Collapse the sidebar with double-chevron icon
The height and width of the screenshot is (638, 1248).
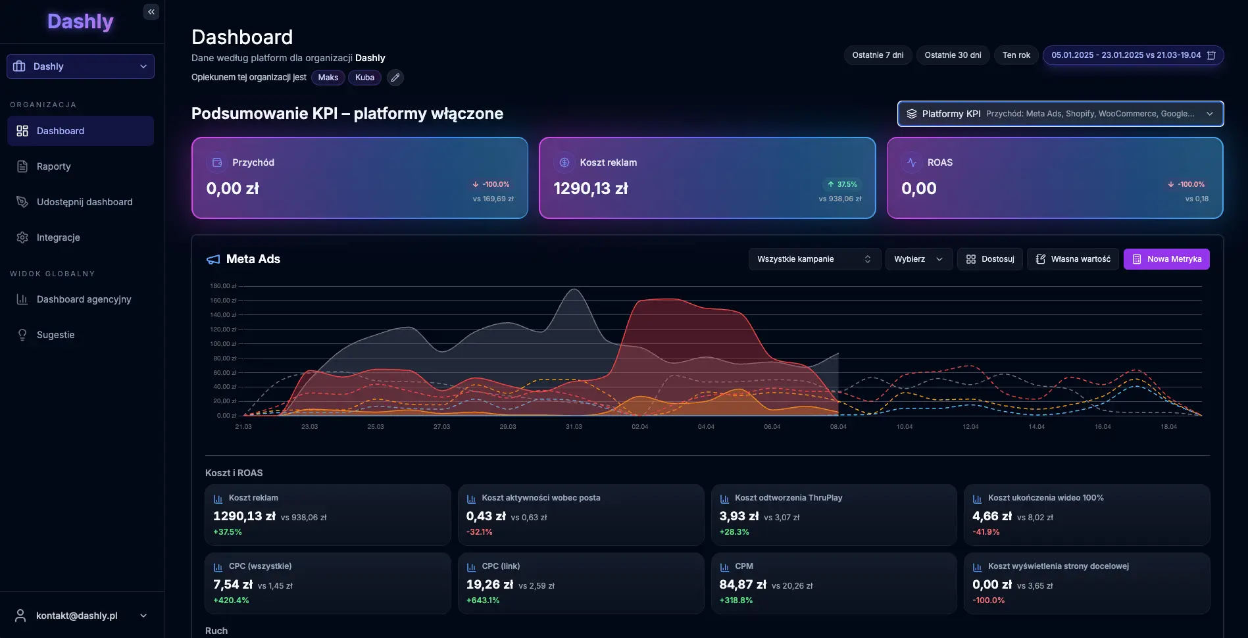click(151, 12)
